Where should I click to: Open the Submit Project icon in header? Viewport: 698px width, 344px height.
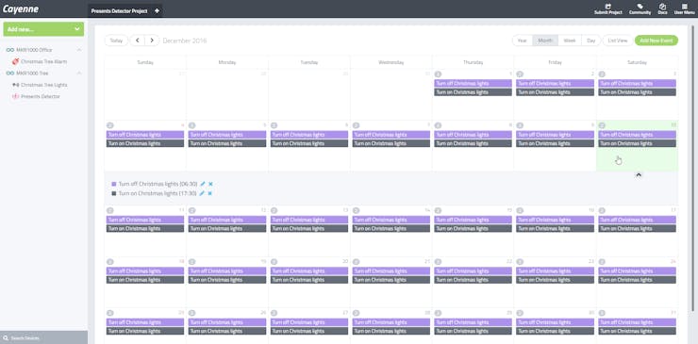608,7
